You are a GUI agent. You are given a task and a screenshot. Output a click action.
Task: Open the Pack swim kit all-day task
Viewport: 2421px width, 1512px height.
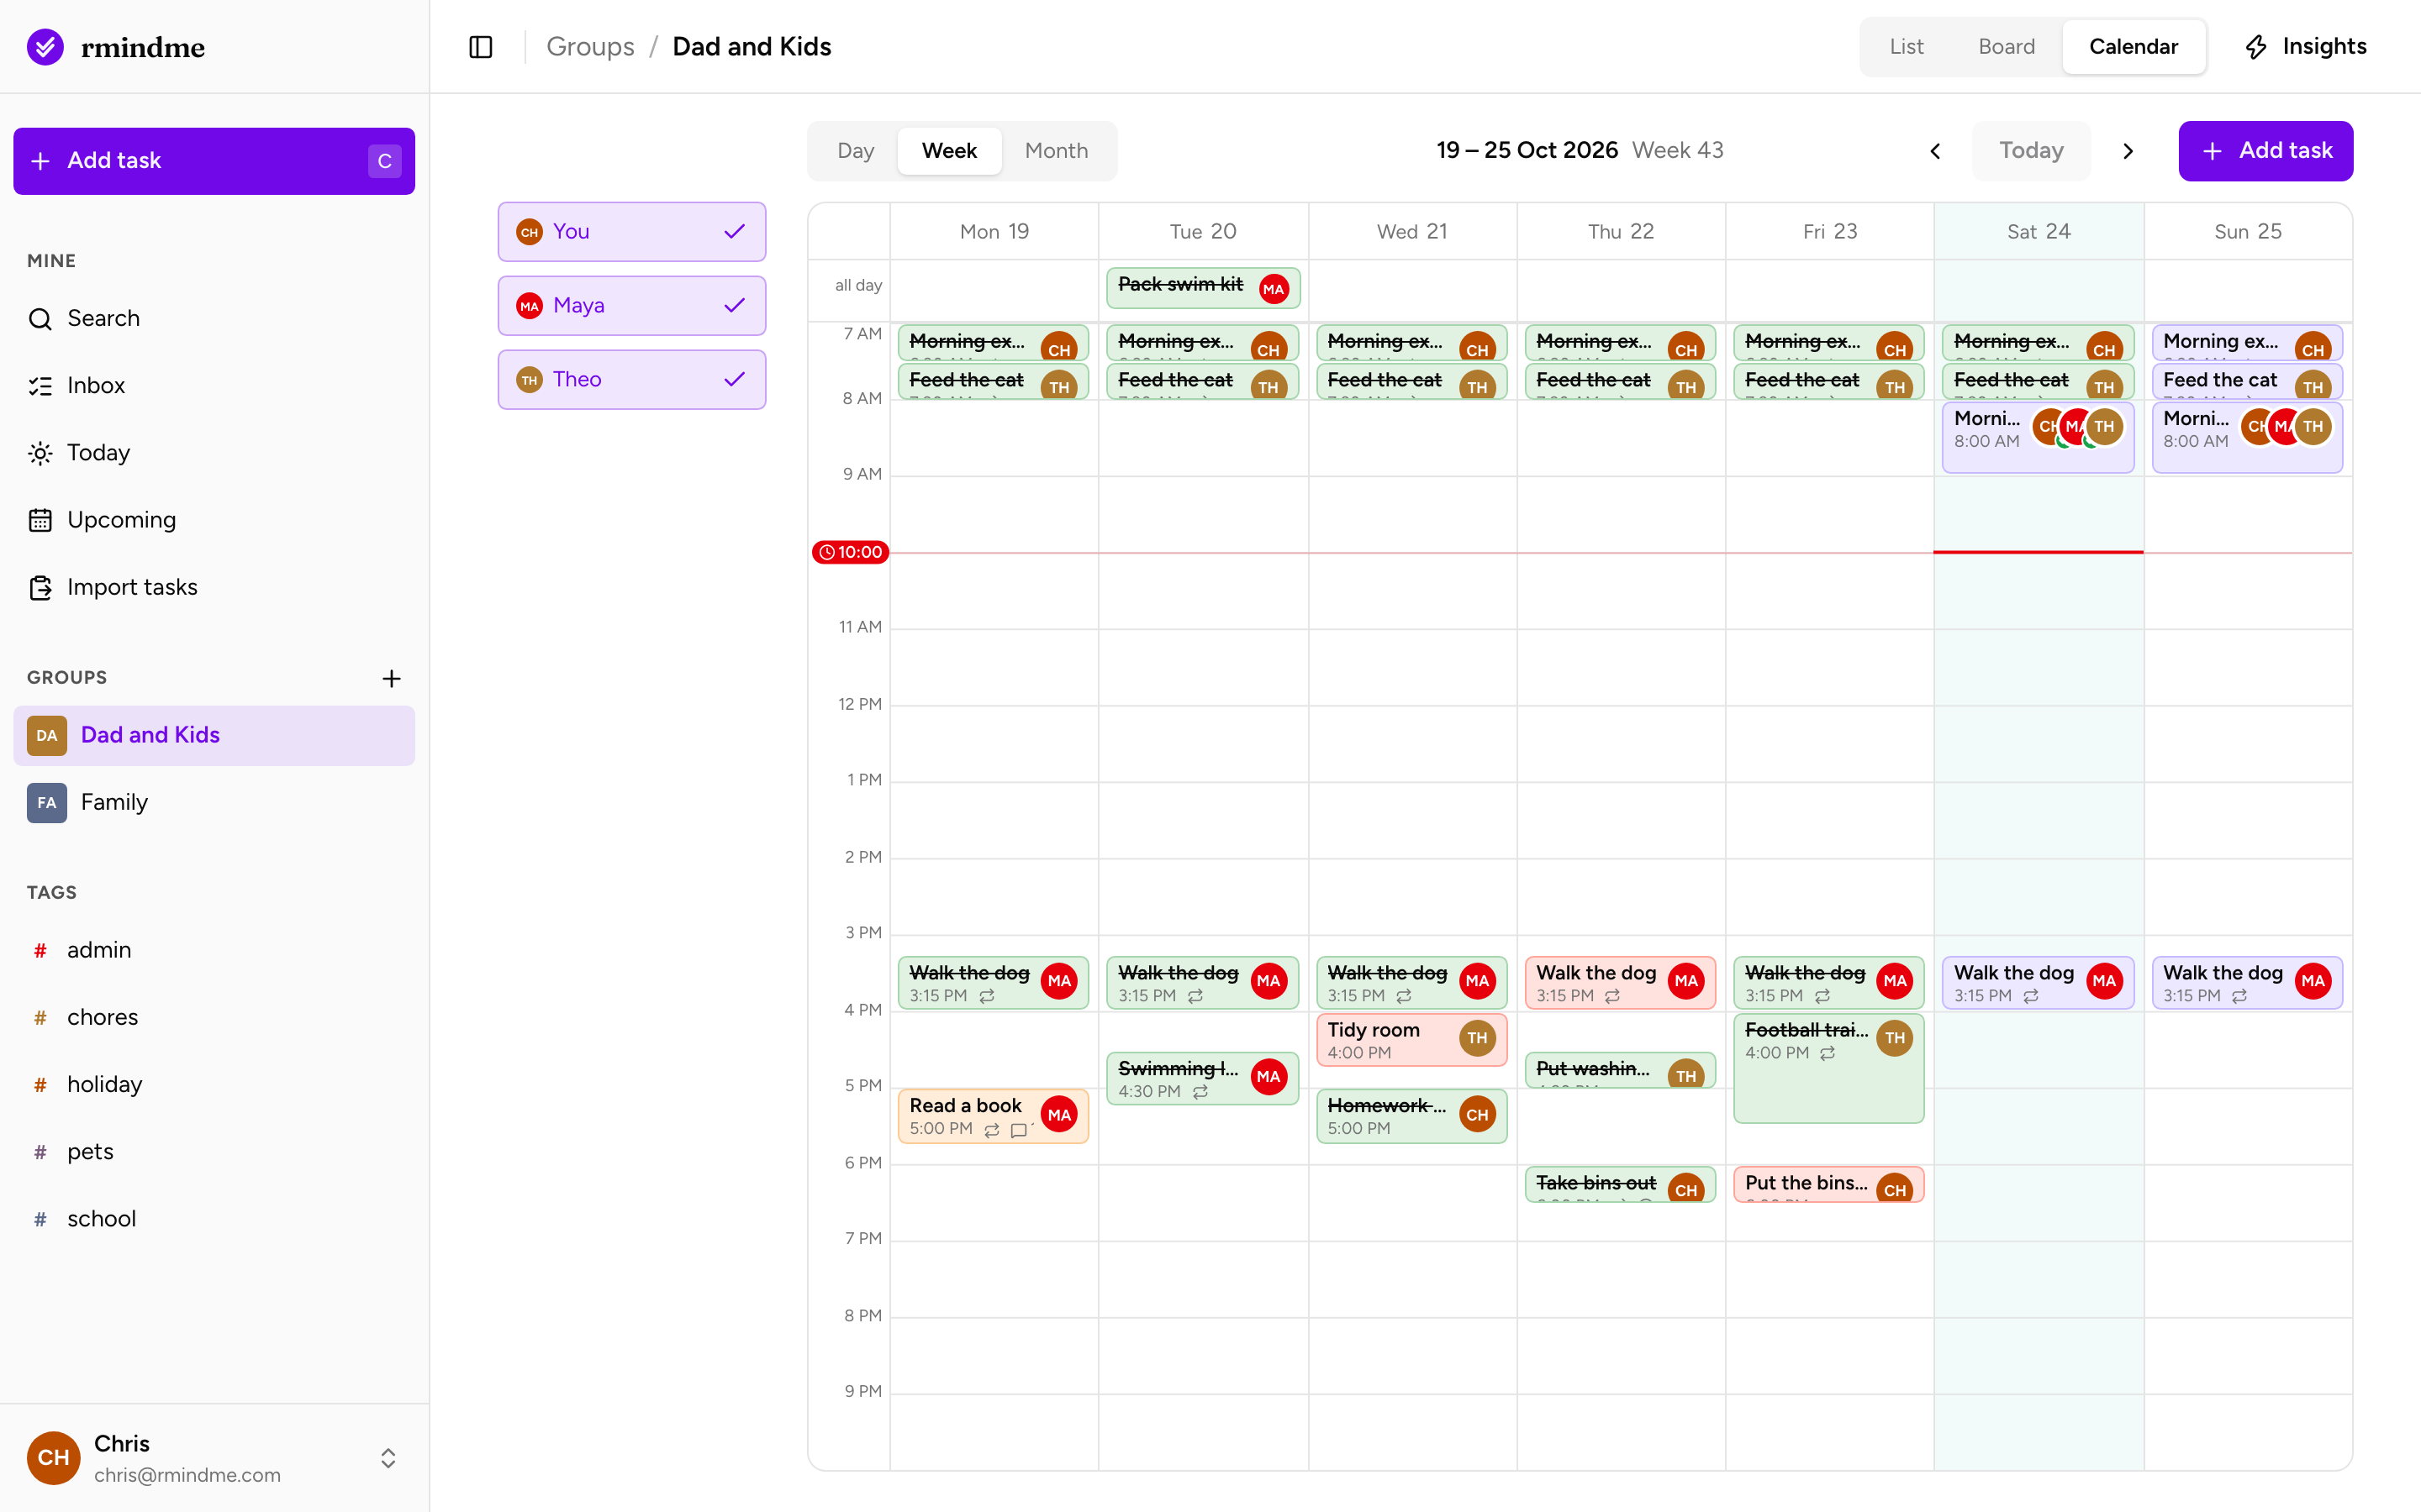click(x=1202, y=287)
